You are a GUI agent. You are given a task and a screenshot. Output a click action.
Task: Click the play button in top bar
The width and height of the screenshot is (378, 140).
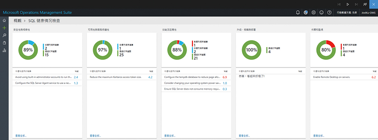tap(348, 4)
